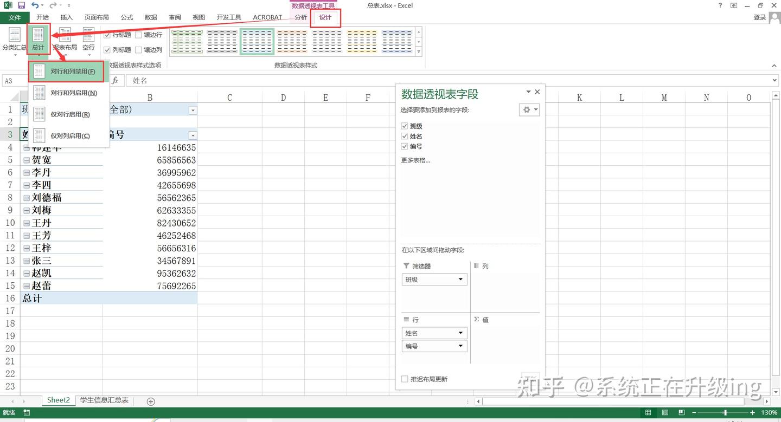Switch to the 插入 ribbon tab
This screenshot has height=422, width=781.
click(66, 17)
